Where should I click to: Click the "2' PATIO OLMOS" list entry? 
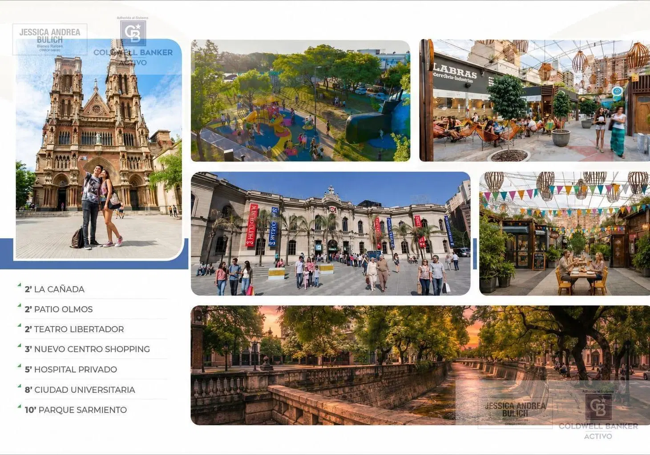point(59,309)
